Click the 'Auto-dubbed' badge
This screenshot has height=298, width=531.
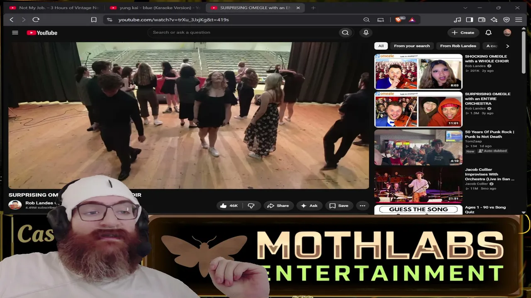point(492,151)
